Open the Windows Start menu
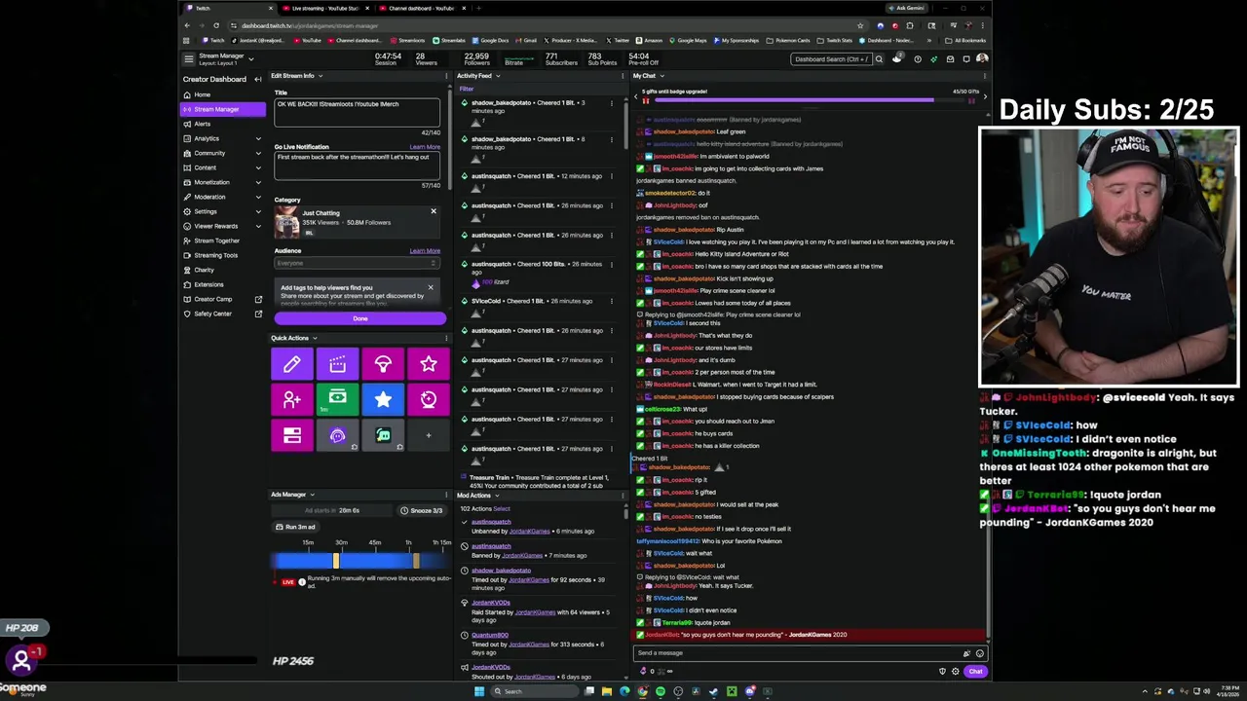 click(478, 691)
